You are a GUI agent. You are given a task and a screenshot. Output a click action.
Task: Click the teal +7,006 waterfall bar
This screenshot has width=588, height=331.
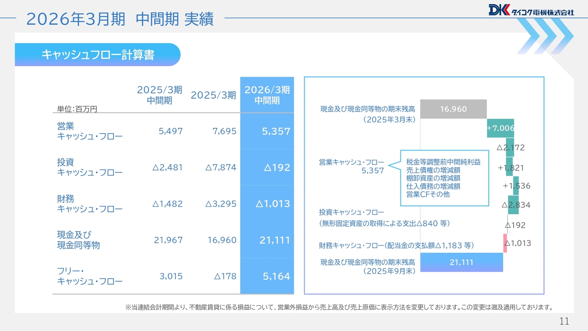[x=500, y=128]
